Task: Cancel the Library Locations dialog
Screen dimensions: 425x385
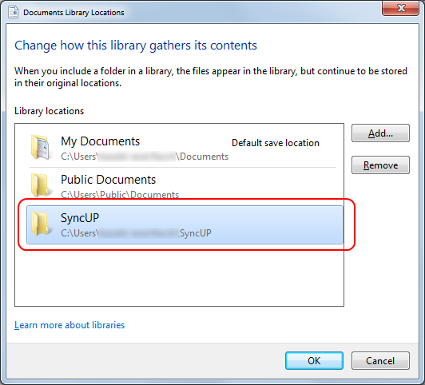Action: 380,360
